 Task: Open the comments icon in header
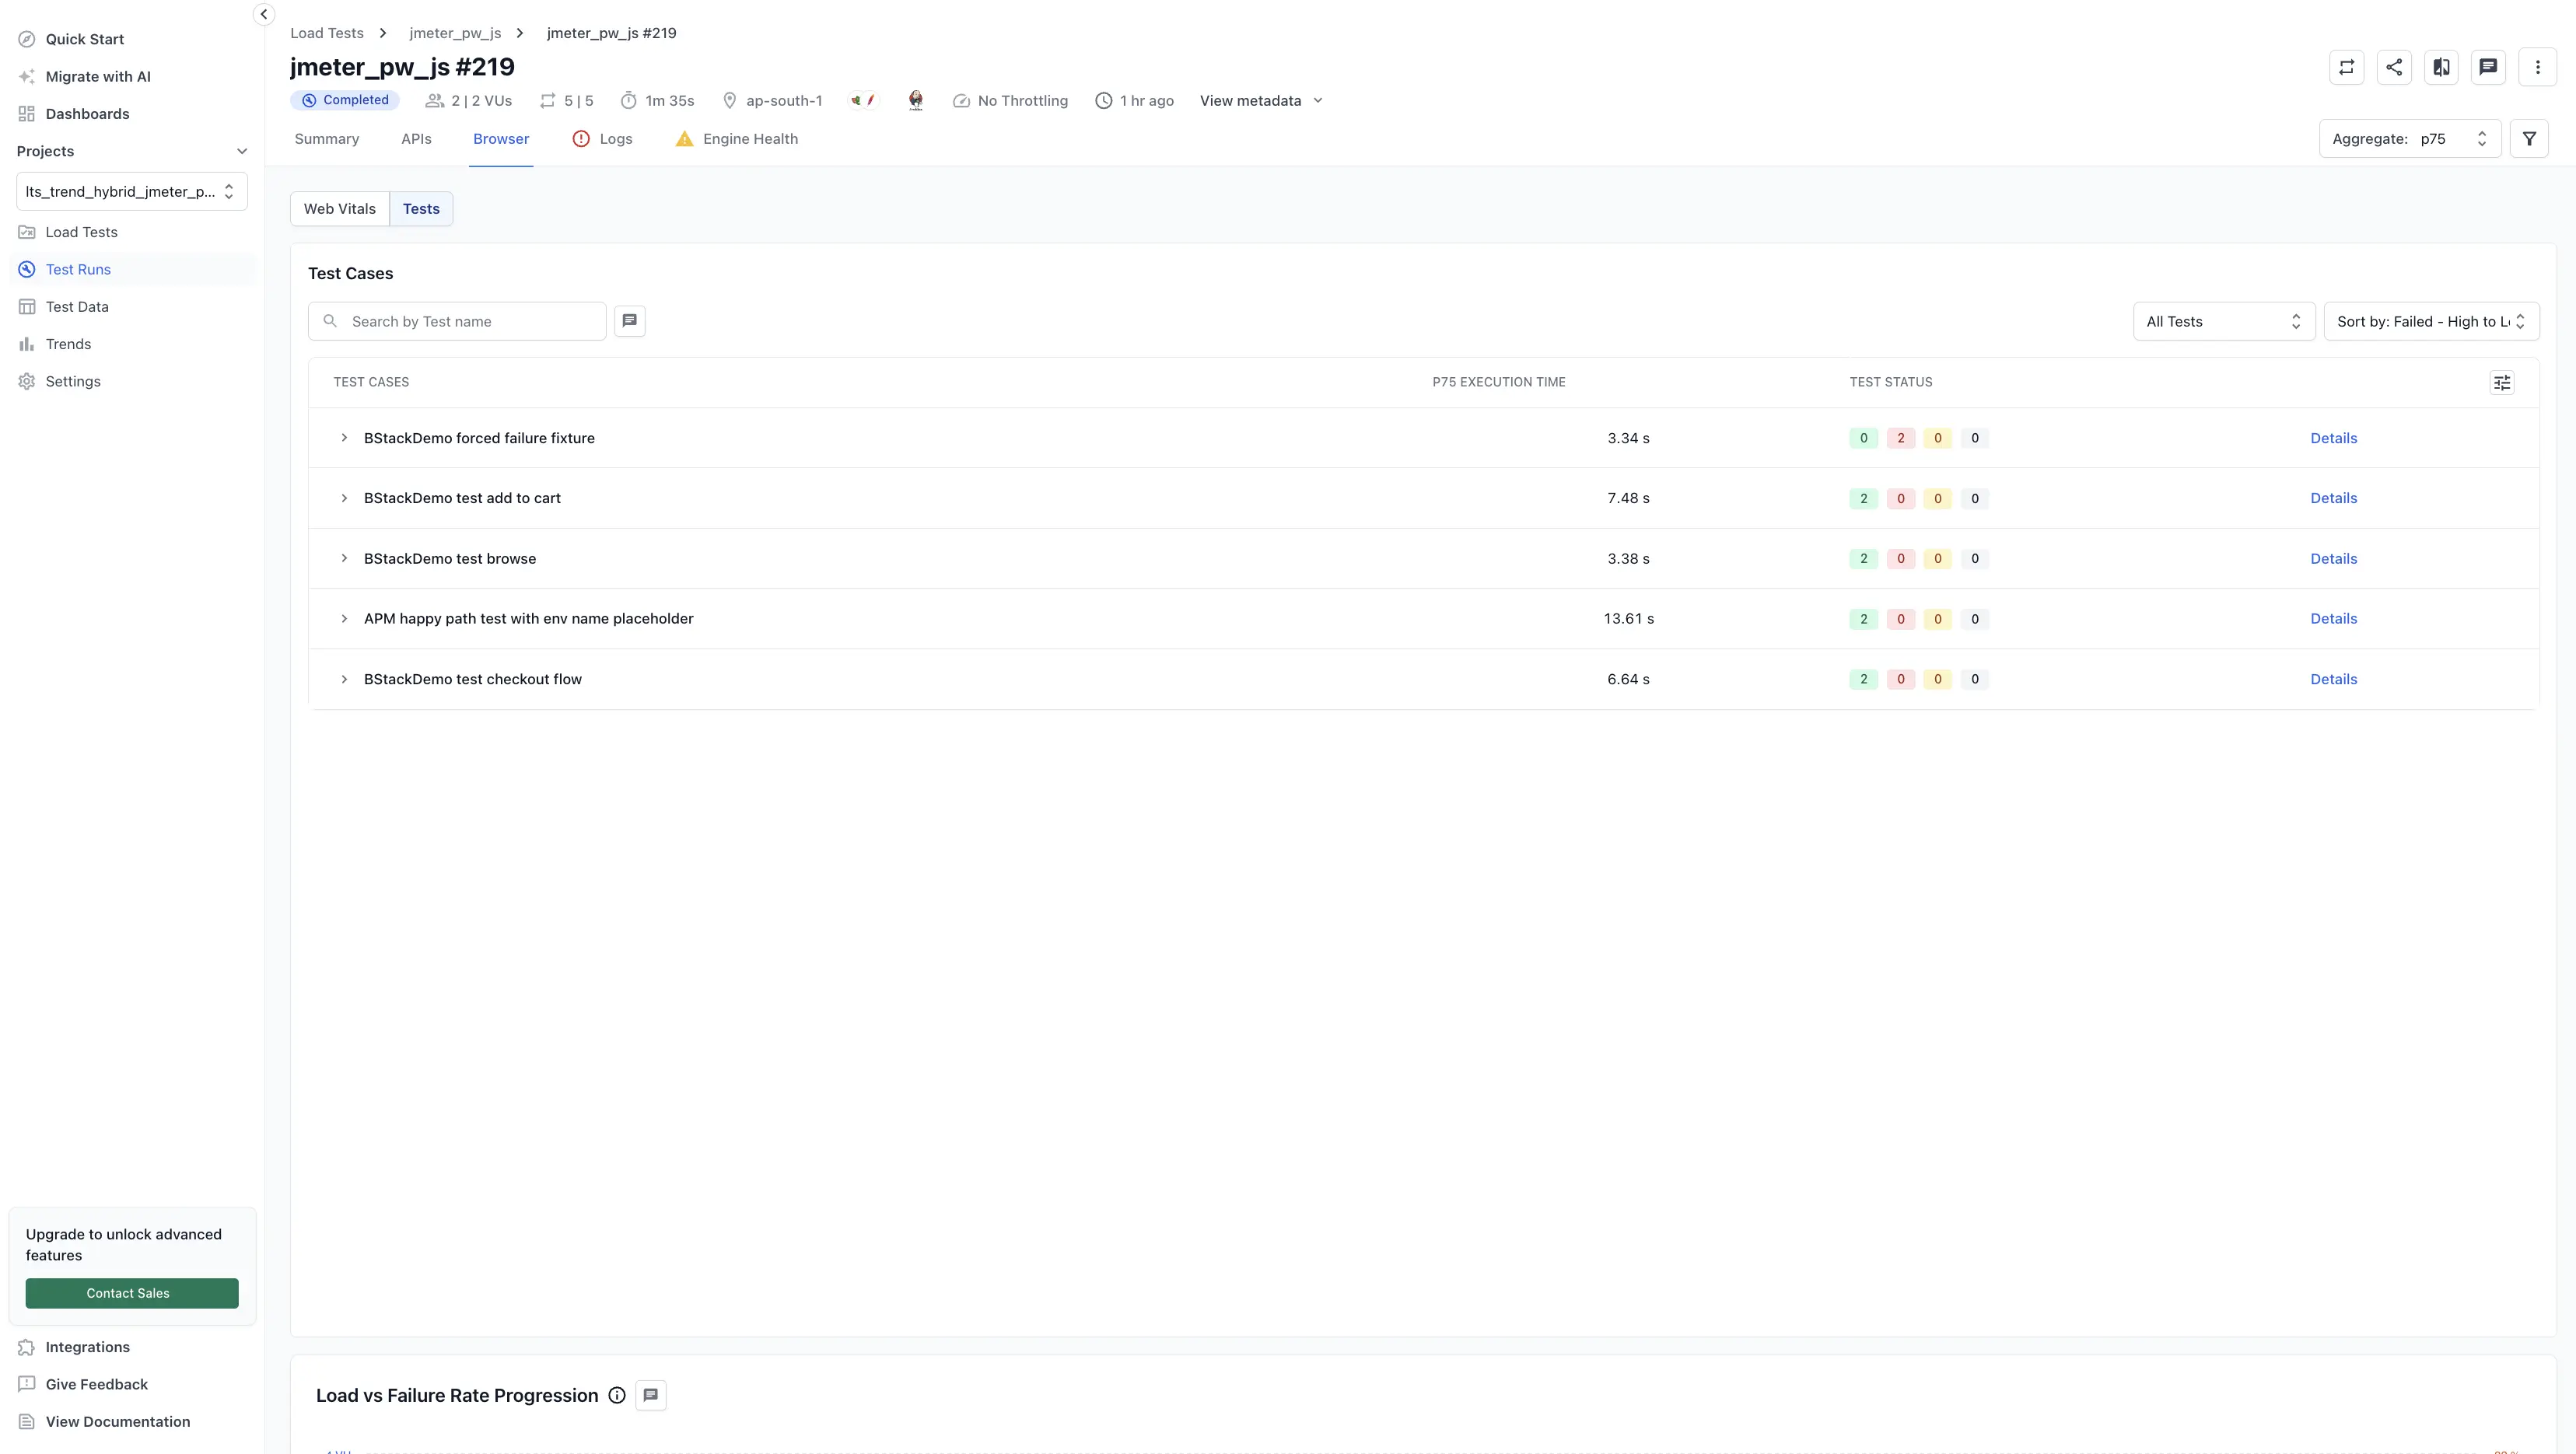[x=2488, y=67]
